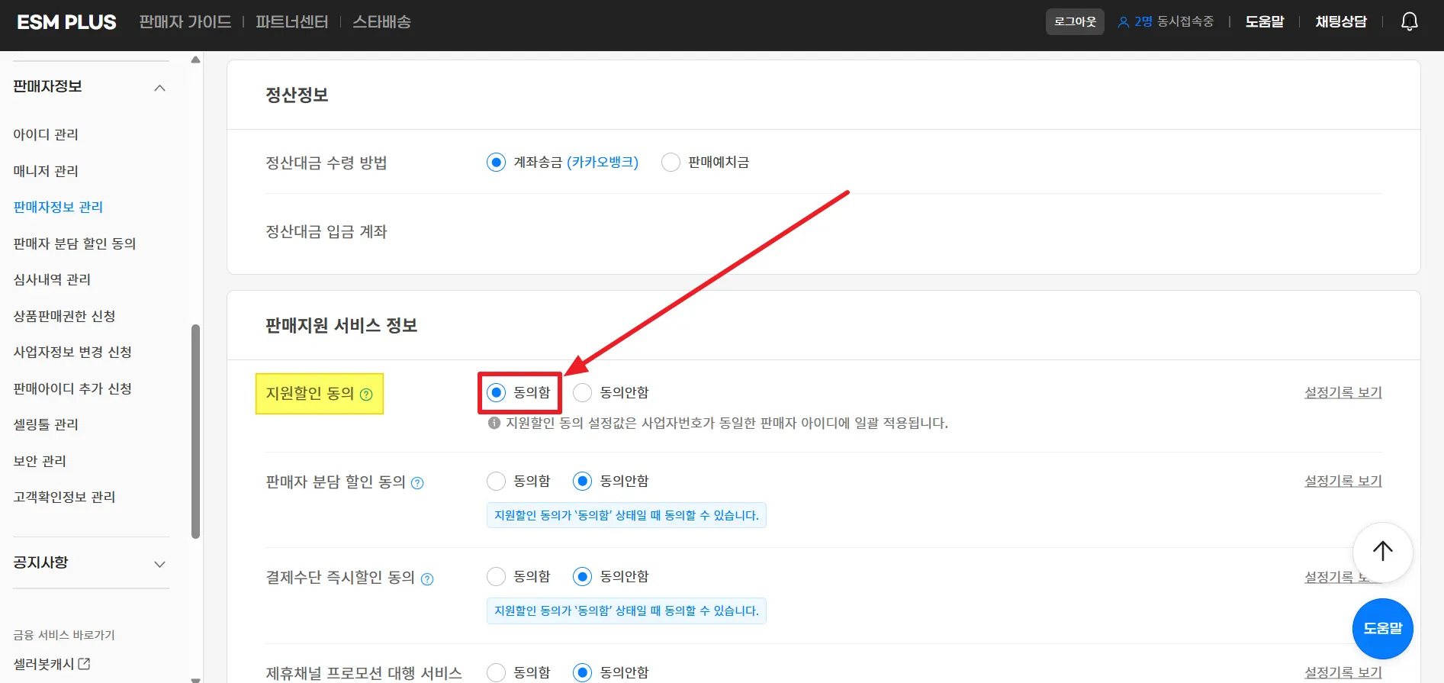Click the info icon beside 지원할인 notice
The image size is (1444, 683).
pyautogui.click(x=494, y=423)
